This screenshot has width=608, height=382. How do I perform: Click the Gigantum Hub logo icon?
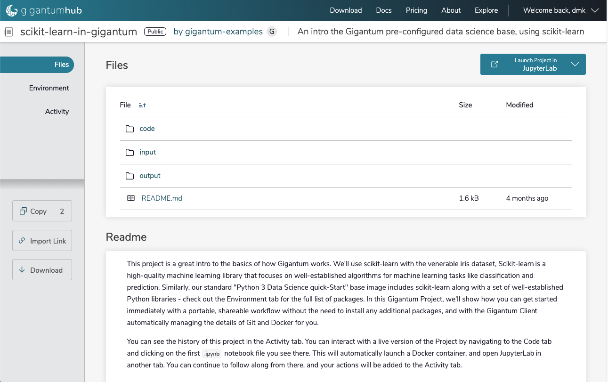pos(12,10)
